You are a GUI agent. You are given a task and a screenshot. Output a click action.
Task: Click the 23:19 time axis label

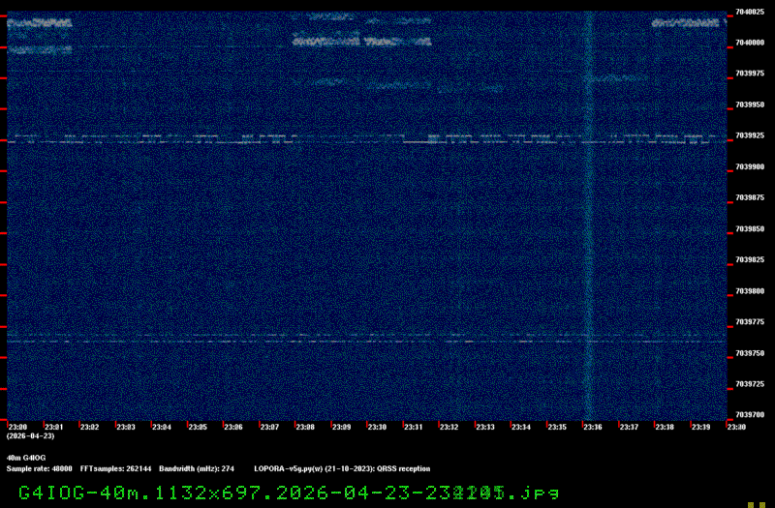tap(700, 427)
